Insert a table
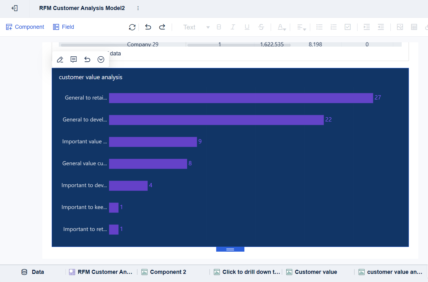Screen dimensions: 428x282 coord(414,27)
